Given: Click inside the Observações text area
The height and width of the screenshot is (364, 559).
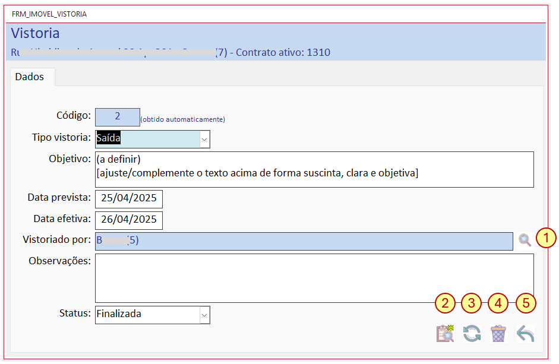Looking at the screenshot, I should click(x=314, y=278).
